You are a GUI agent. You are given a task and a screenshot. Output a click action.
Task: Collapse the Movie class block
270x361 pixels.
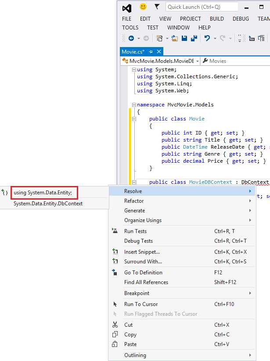(x=134, y=119)
